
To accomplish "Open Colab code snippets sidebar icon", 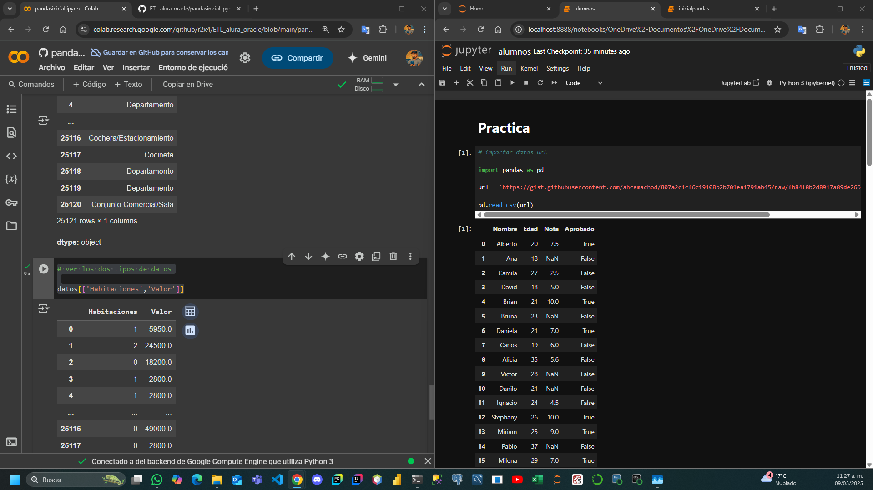I will [11, 156].
